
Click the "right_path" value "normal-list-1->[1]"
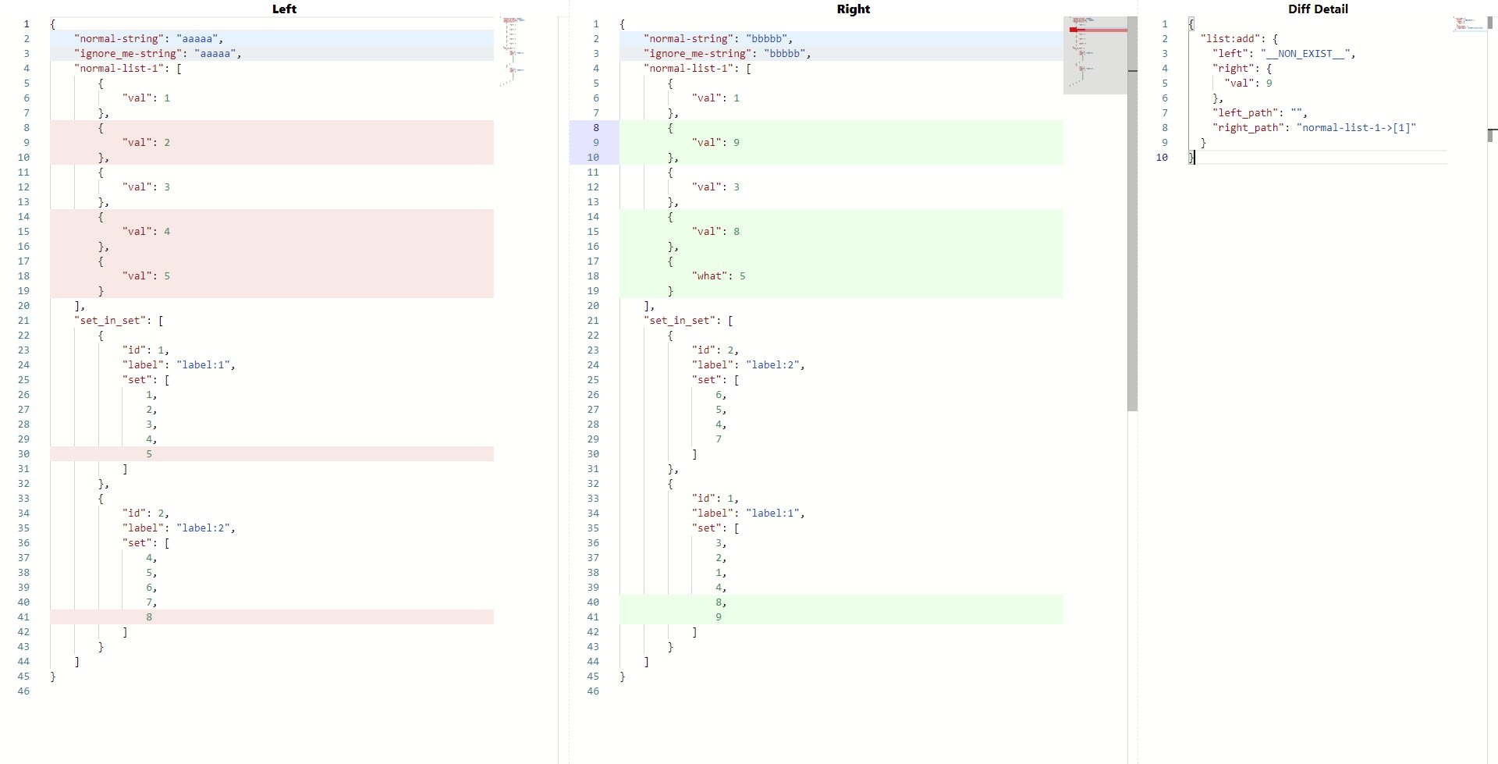1355,127
